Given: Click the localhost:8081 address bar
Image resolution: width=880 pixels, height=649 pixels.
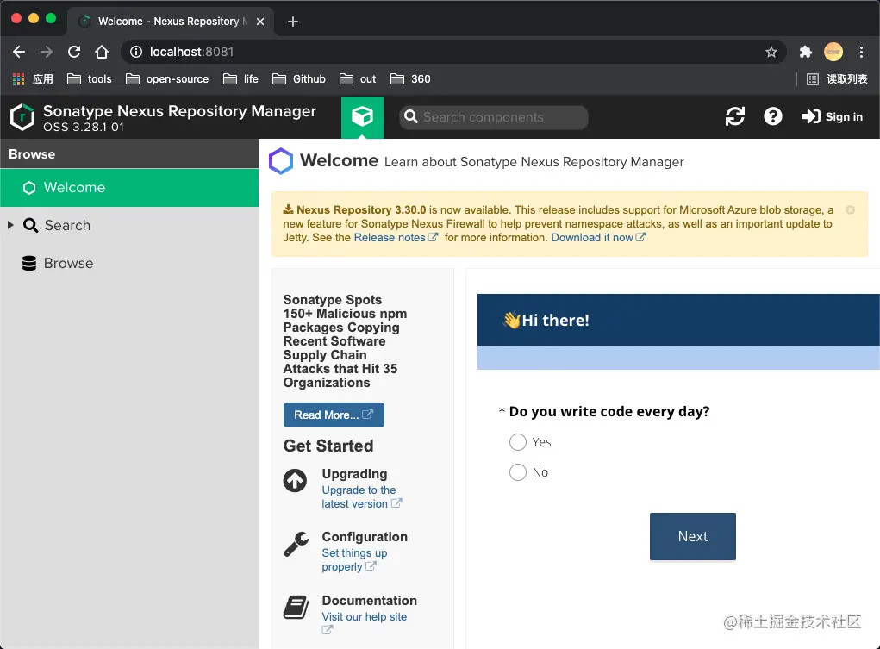Looking at the screenshot, I should [452, 52].
